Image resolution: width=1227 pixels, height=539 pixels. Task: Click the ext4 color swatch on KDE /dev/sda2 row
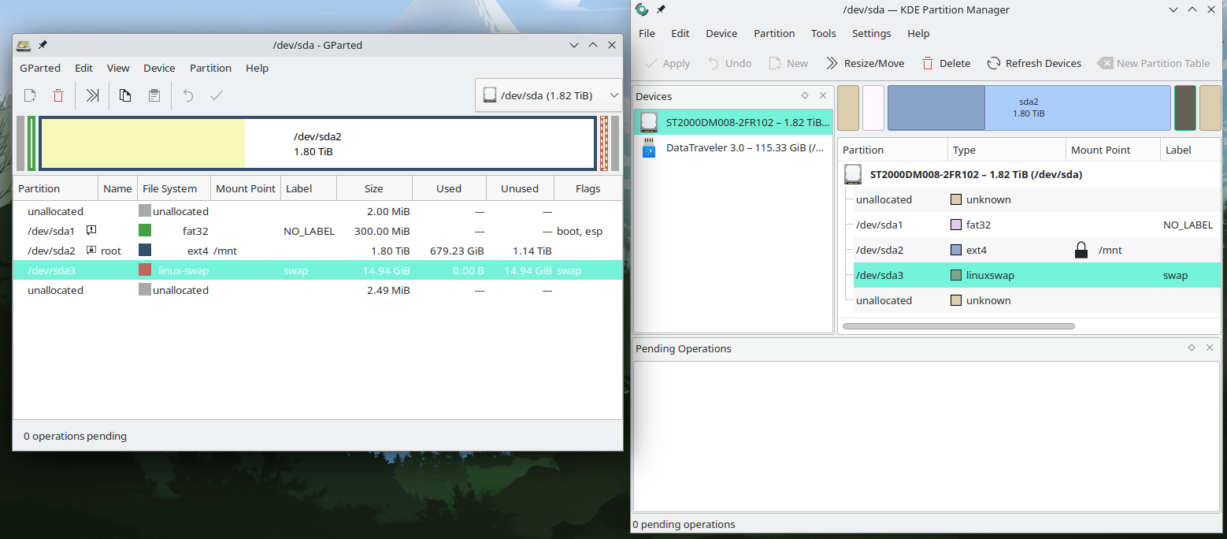click(956, 250)
